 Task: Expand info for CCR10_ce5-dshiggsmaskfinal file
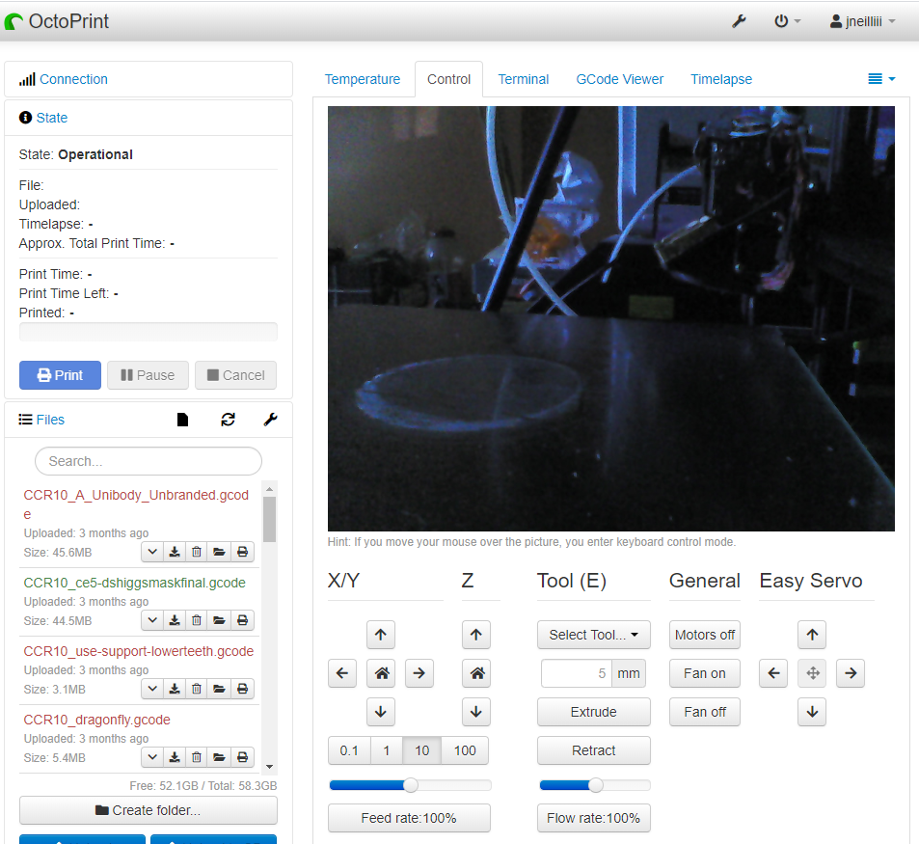[x=152, y=620]
